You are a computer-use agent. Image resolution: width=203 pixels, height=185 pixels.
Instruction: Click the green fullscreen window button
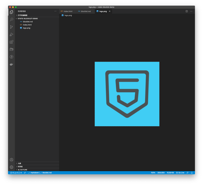(x=16, y=7)
